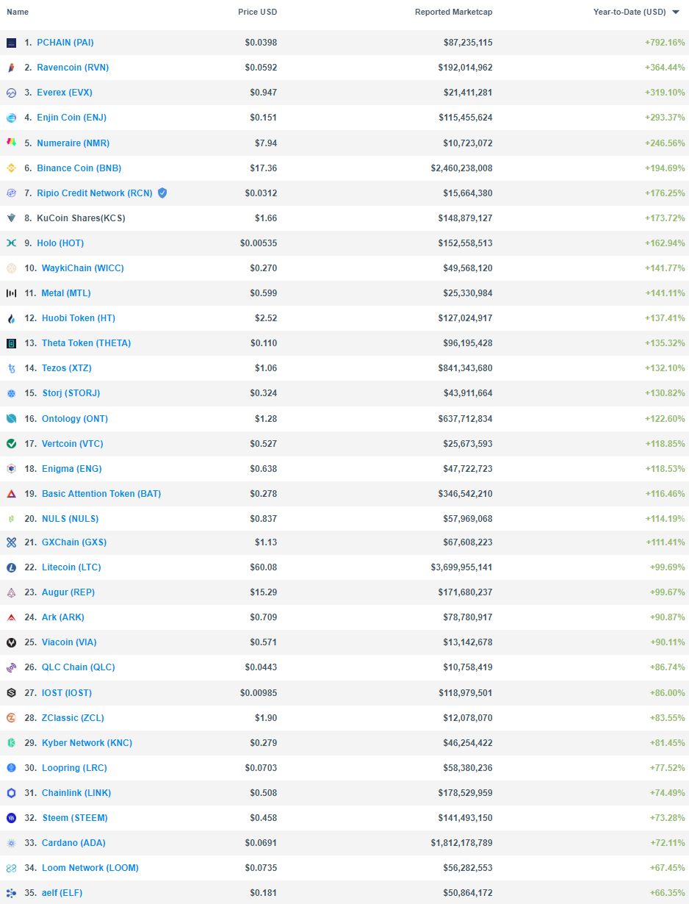Viewport: 689px width, 904px height.
Task: Open the ZClassic (ZCL) link
Action: tap(73, 718)
